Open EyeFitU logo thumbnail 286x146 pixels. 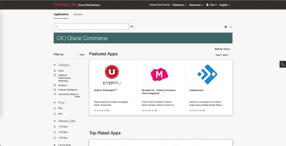112,75
